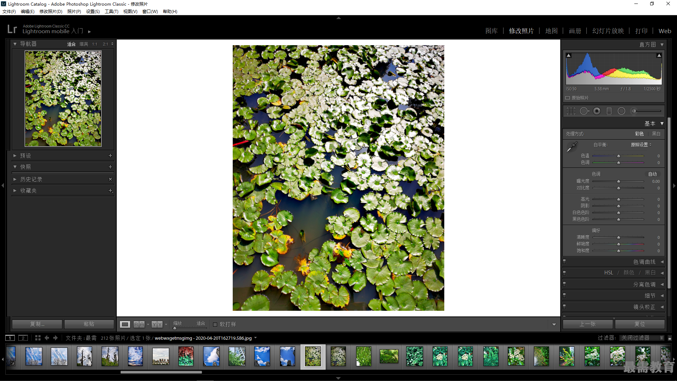Select the Adjustment Brush tool
The image size is (677, 381).
tap(646, 111)
